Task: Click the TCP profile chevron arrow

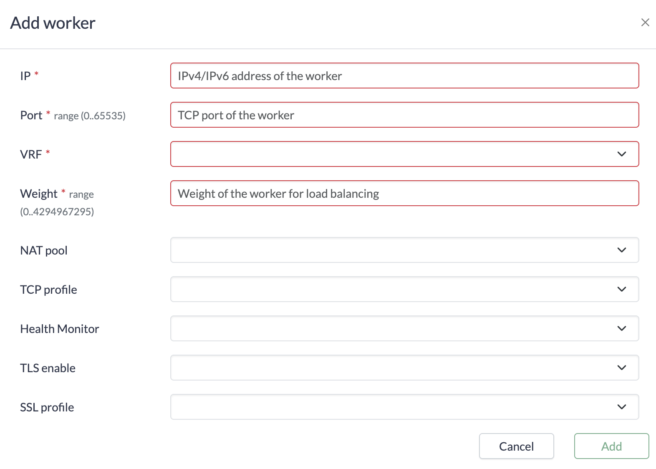Action: 621,290
